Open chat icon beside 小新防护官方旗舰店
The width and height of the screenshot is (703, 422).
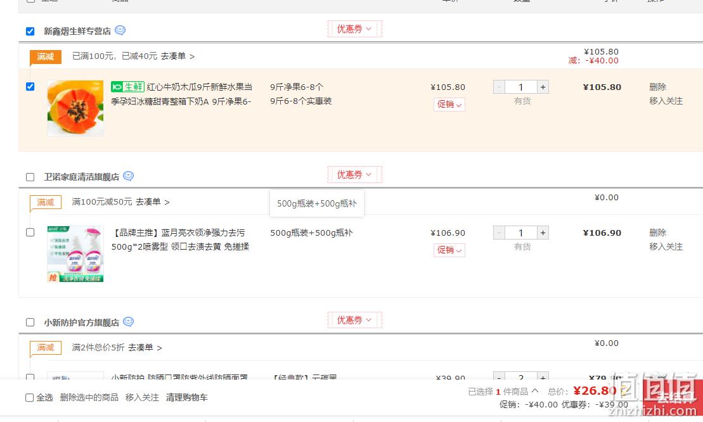128,322
